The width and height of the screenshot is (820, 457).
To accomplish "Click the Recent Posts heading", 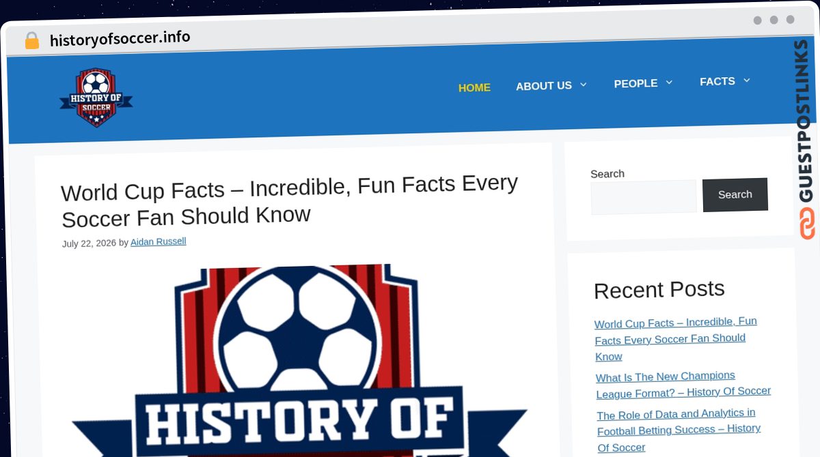I will click(x=659, y=290).
